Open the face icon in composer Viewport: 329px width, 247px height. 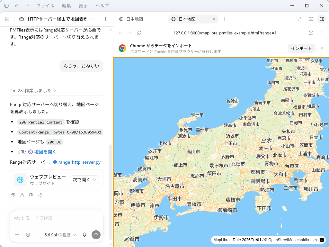pyautogui.click(x=28, y=235)
